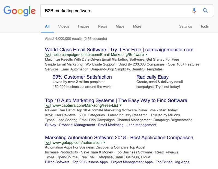Click 'Automation Apps For Business' description

tap(95, 147)
